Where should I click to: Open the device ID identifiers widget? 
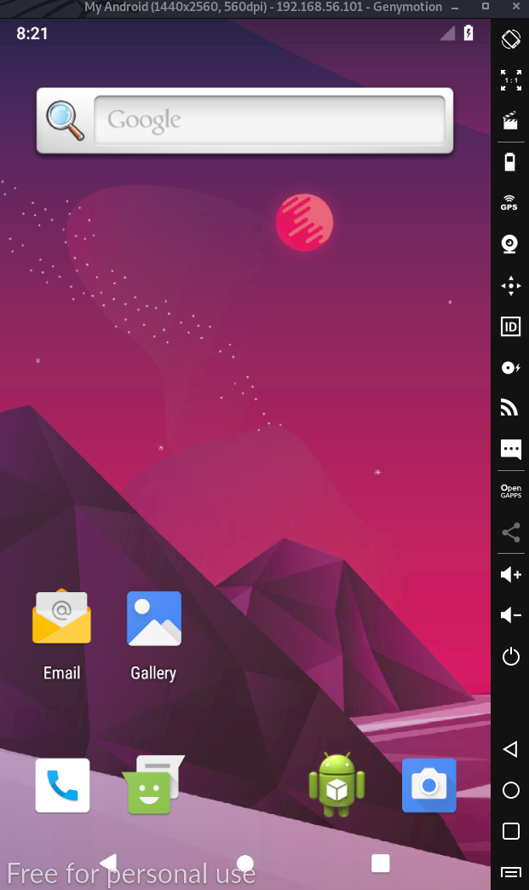[511, 327]
